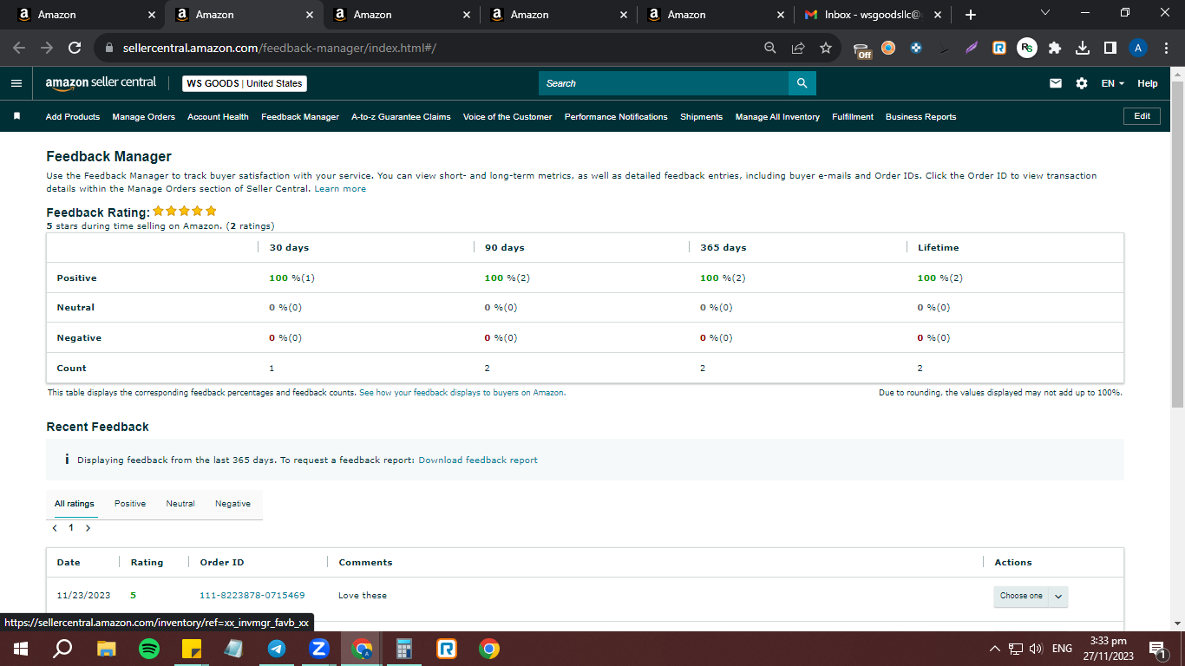The height and width of the screenshot is (666, 1185).
Task: Click 'See how your feedback displays' link
Action: click(462, 392)
